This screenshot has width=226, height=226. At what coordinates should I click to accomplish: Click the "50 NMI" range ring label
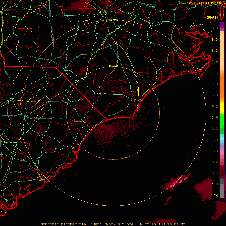point(113,66)
